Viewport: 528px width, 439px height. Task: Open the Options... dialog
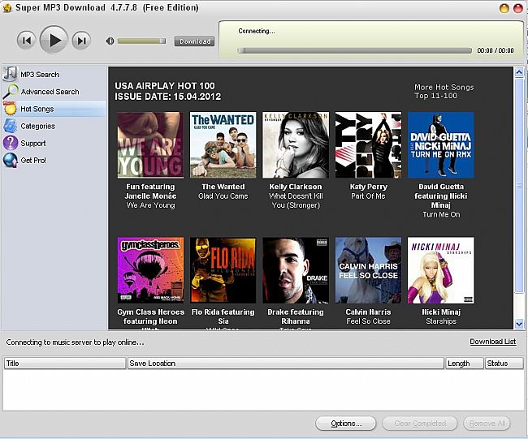346,424
